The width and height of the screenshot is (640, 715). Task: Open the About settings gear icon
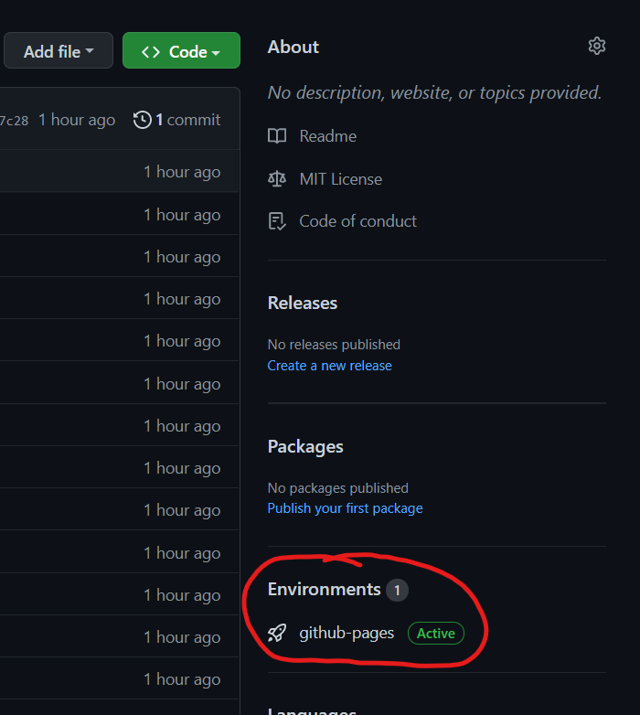click(x=597, y=46)
